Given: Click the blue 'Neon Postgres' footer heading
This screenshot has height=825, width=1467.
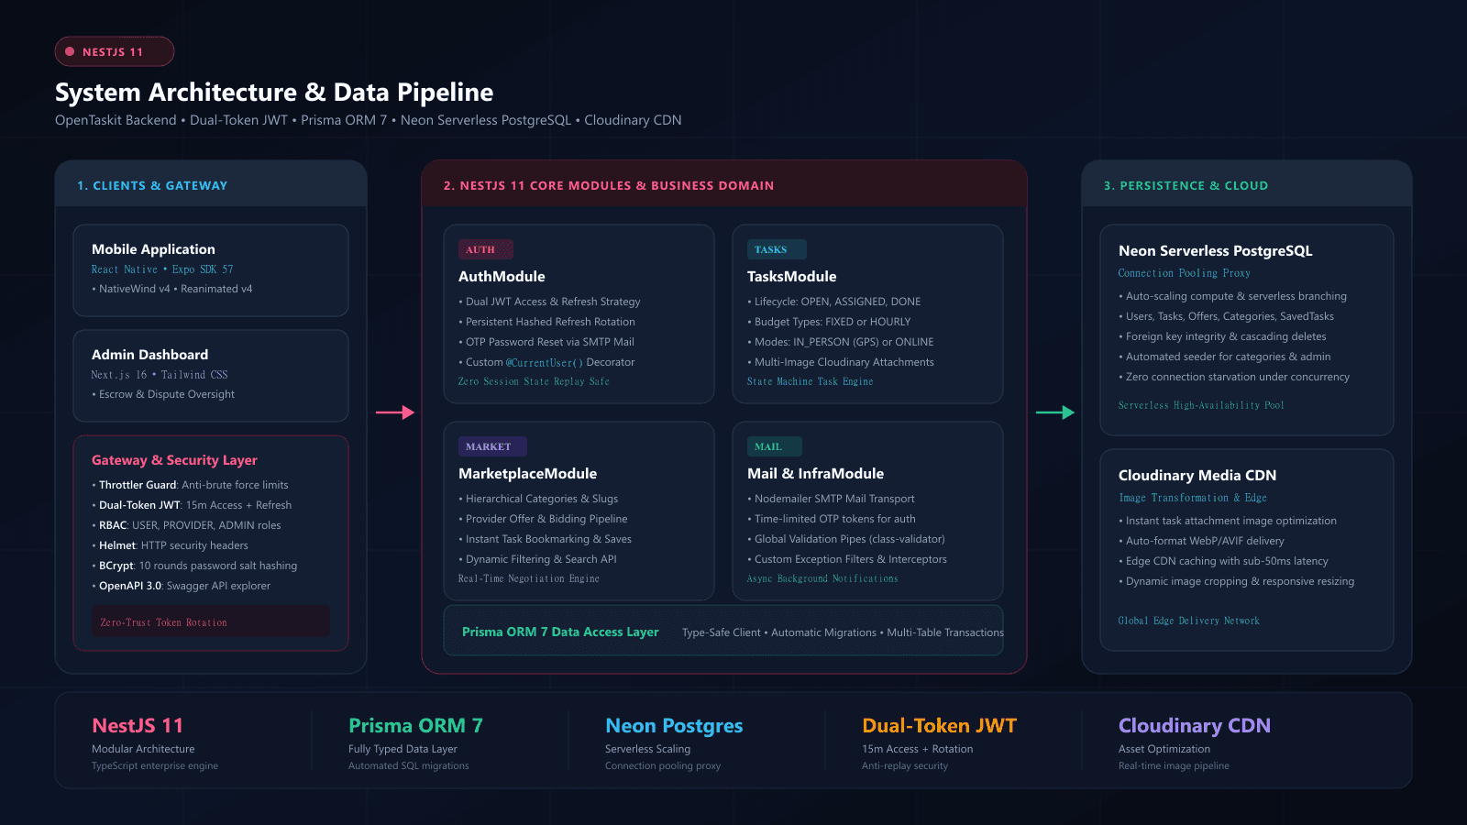Looking at the screenshot, I should click(674, 726).
